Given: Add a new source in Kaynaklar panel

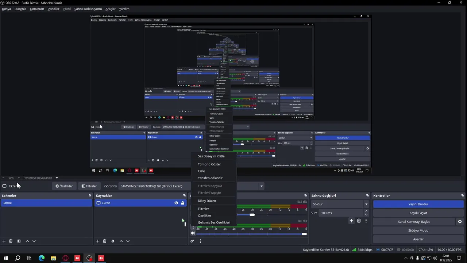Looking at the screenshot, I should [98, 241].
